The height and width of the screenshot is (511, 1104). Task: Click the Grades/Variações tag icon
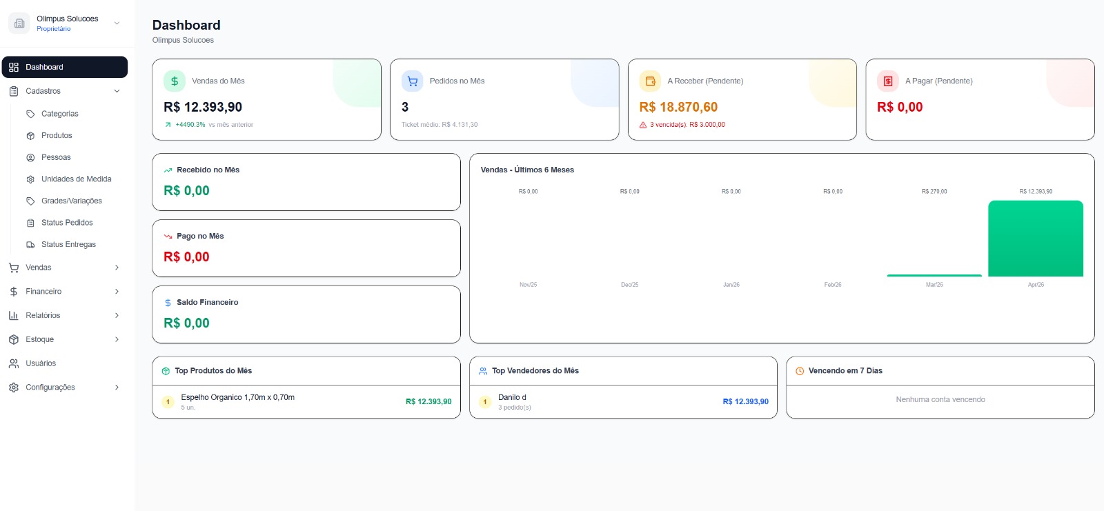click(x=30, y=201)
